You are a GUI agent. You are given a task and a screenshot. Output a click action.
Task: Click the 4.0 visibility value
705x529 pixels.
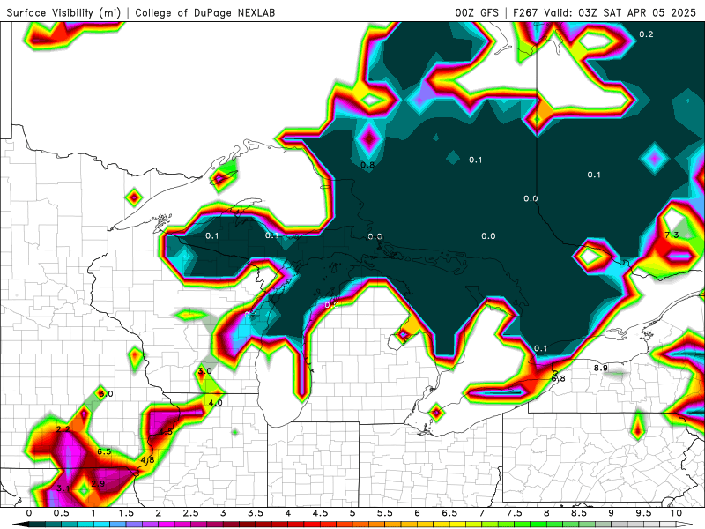[215, 403]
